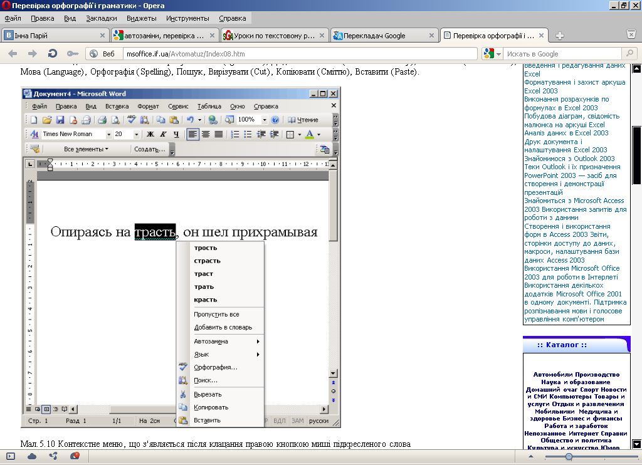Click the Styles and Formatting AA icon

pyautogui.click(x=35, y=134)
